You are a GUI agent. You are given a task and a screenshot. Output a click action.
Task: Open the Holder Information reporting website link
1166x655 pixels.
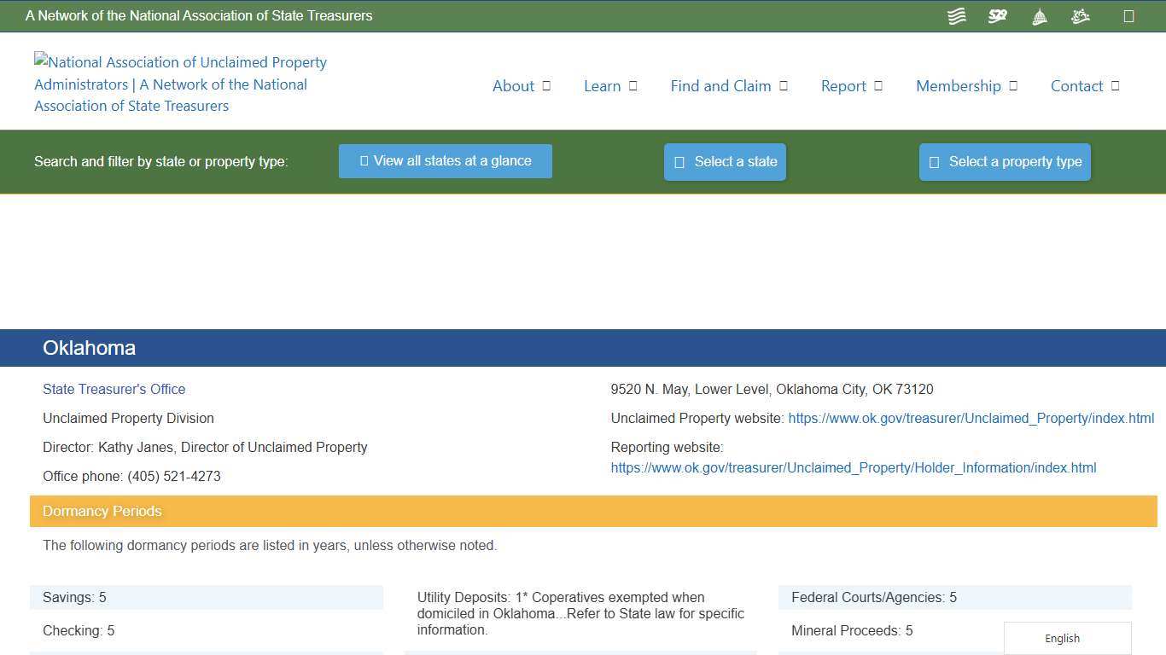pyautogui.click(x=854, y=467)
